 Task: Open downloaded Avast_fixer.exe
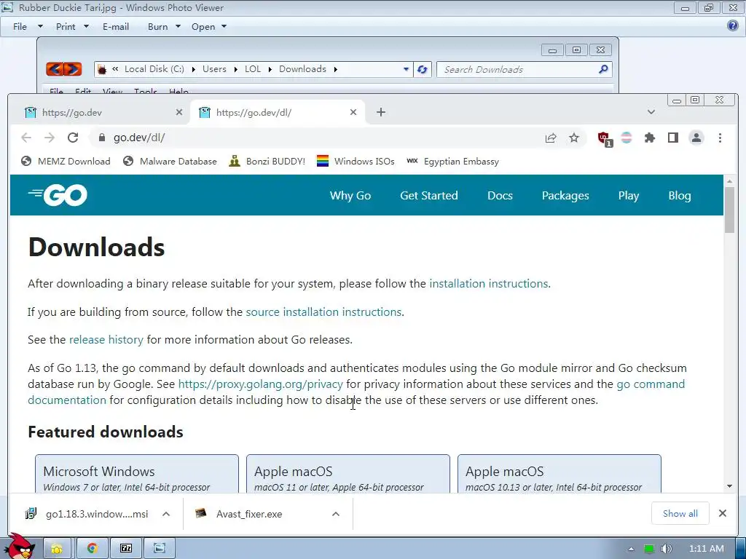point(239,514)
